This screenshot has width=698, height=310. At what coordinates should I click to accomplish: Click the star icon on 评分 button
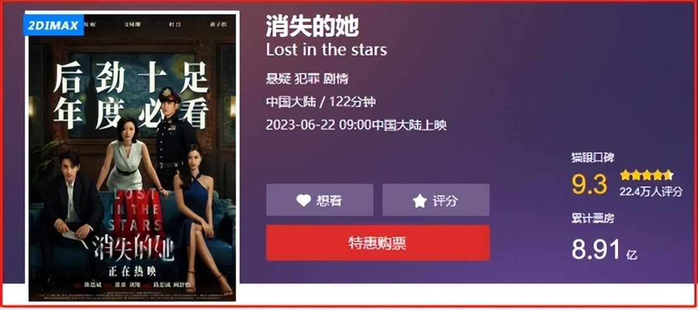coord(420,201)
